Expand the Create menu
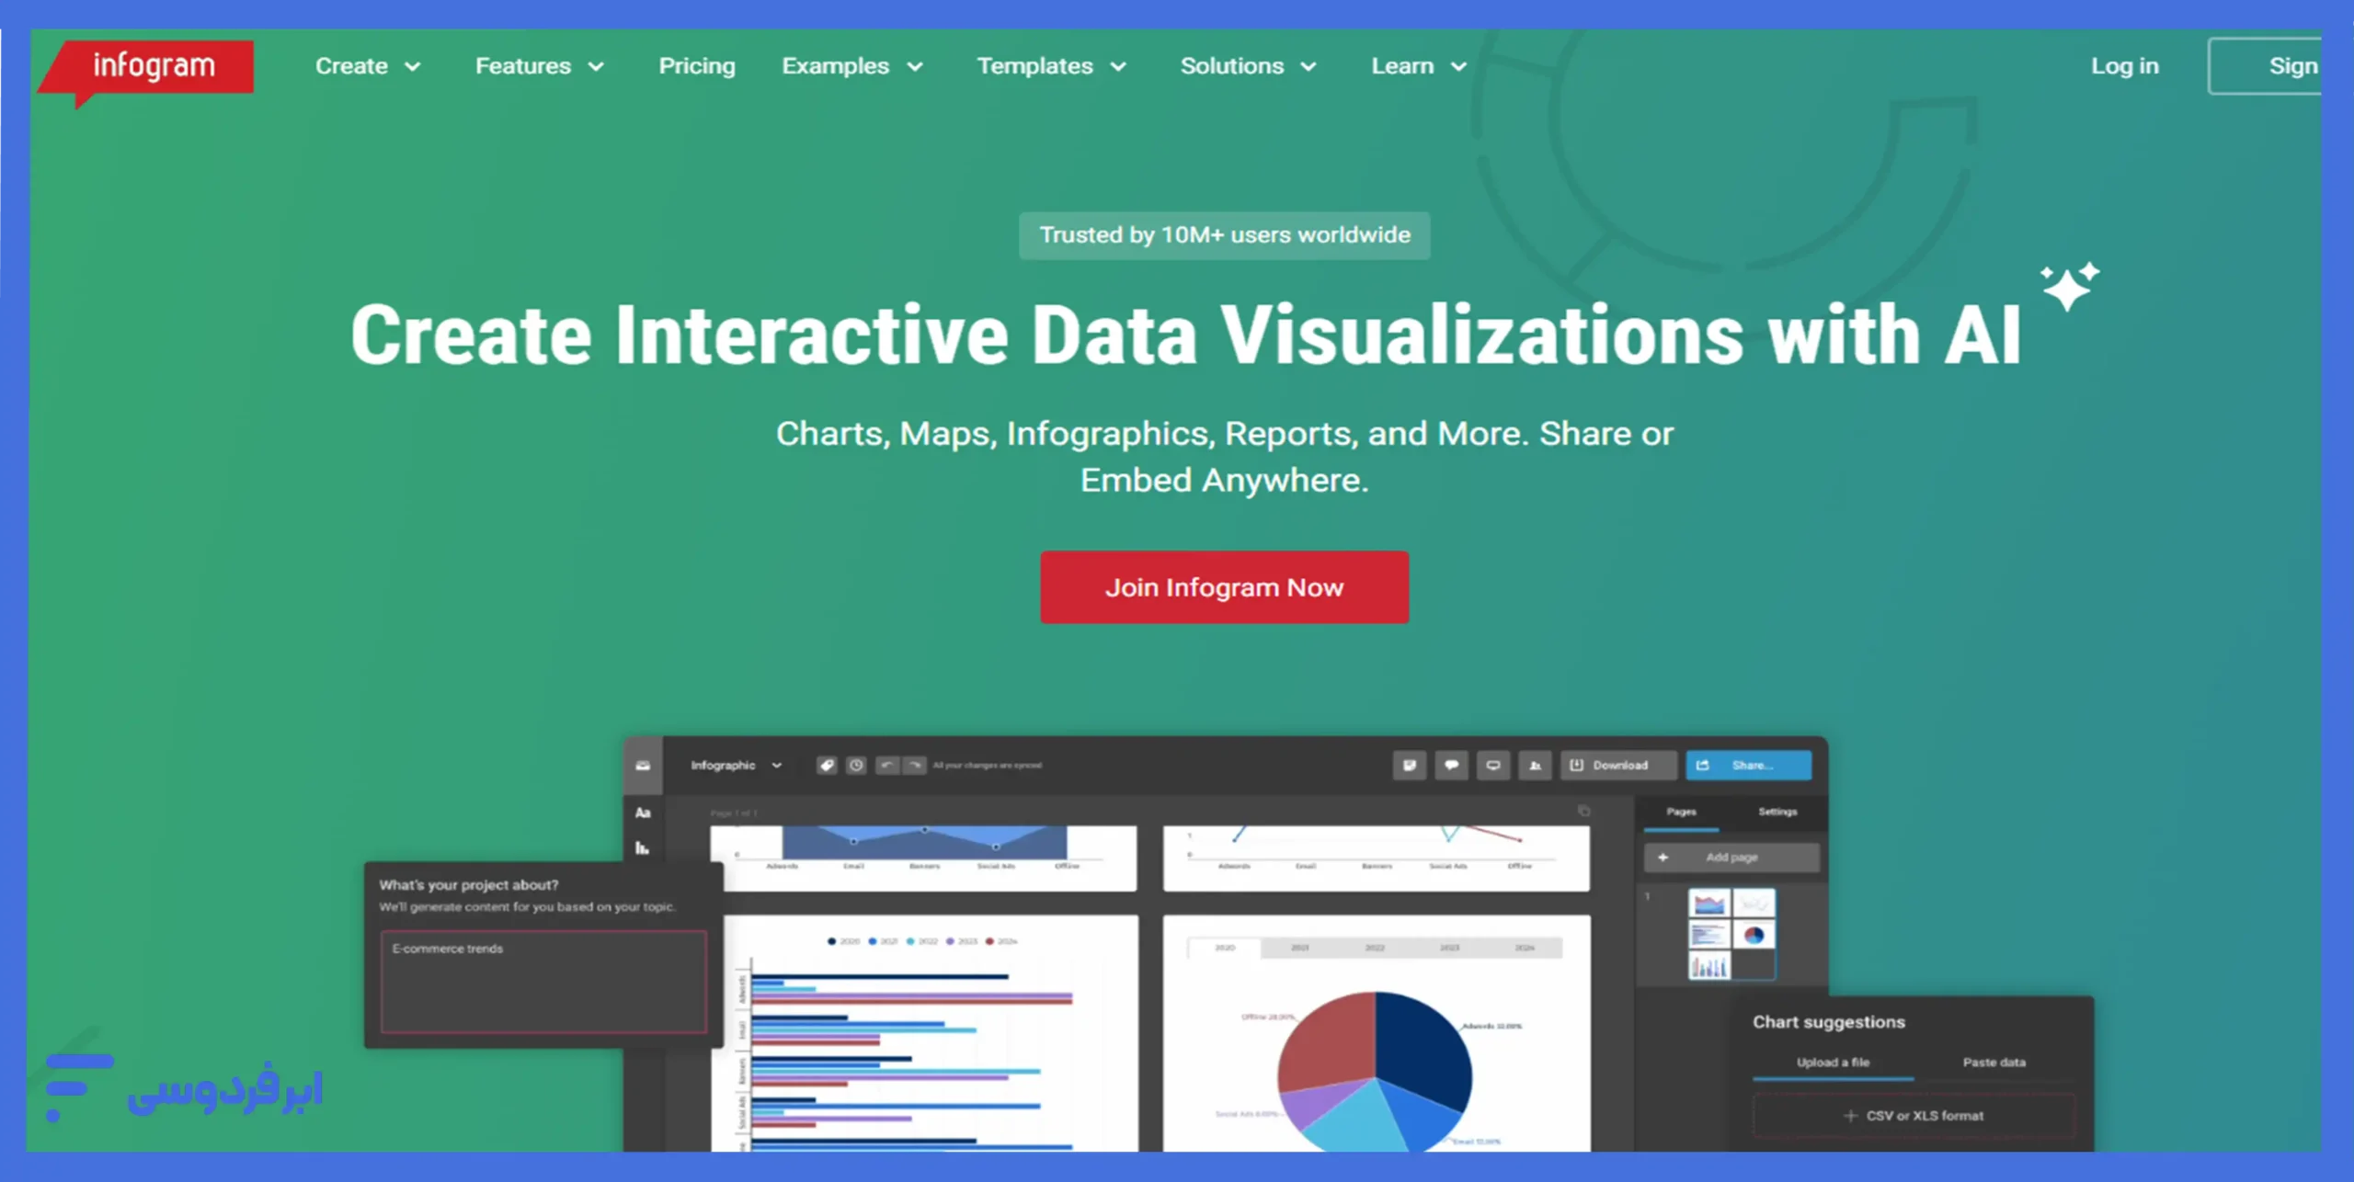Viewport: 2354px width, 1182px height. click(x=368, y=66)
